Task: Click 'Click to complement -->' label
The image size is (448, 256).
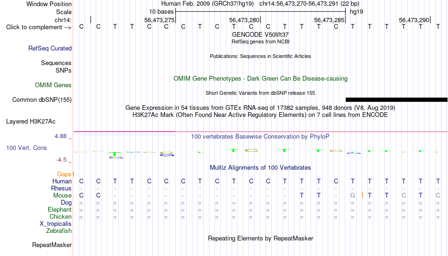Action: coord(39,27)
